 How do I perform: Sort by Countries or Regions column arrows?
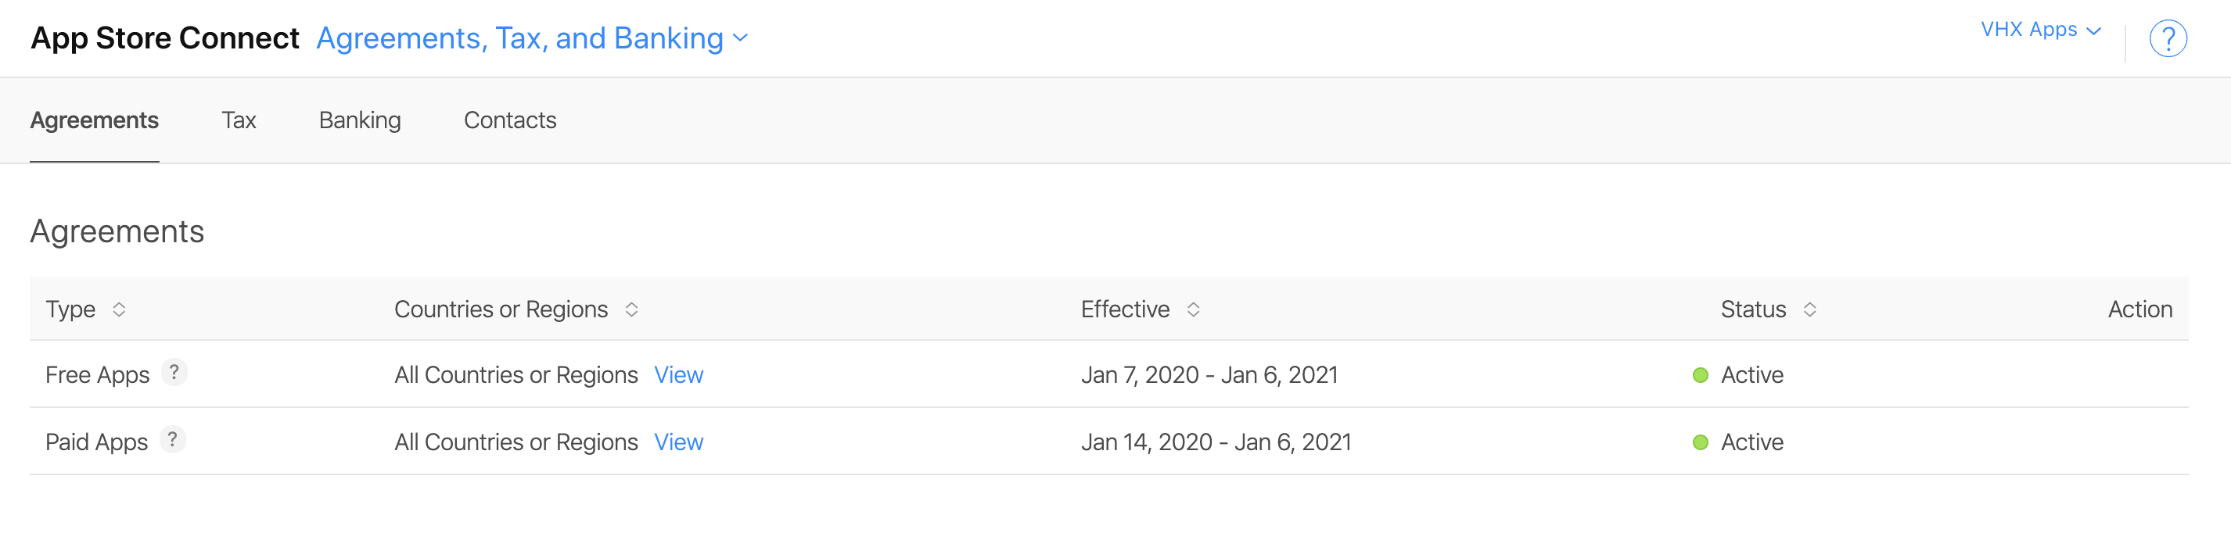(x=631, y=309)
